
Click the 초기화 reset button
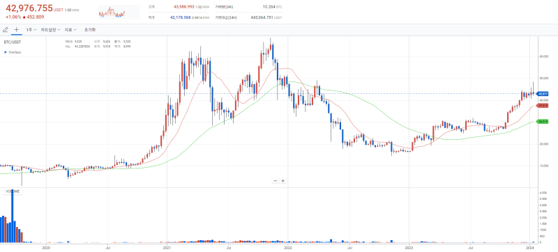[x=90, y=30]
